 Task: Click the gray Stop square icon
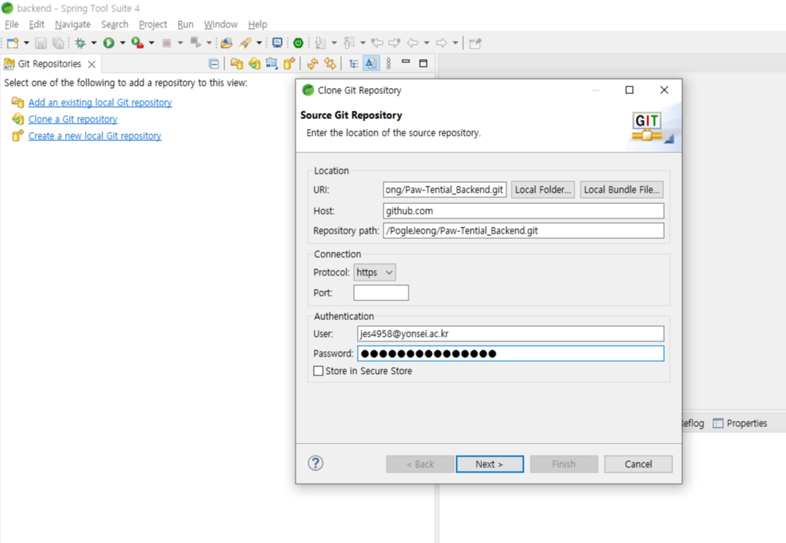167,43
